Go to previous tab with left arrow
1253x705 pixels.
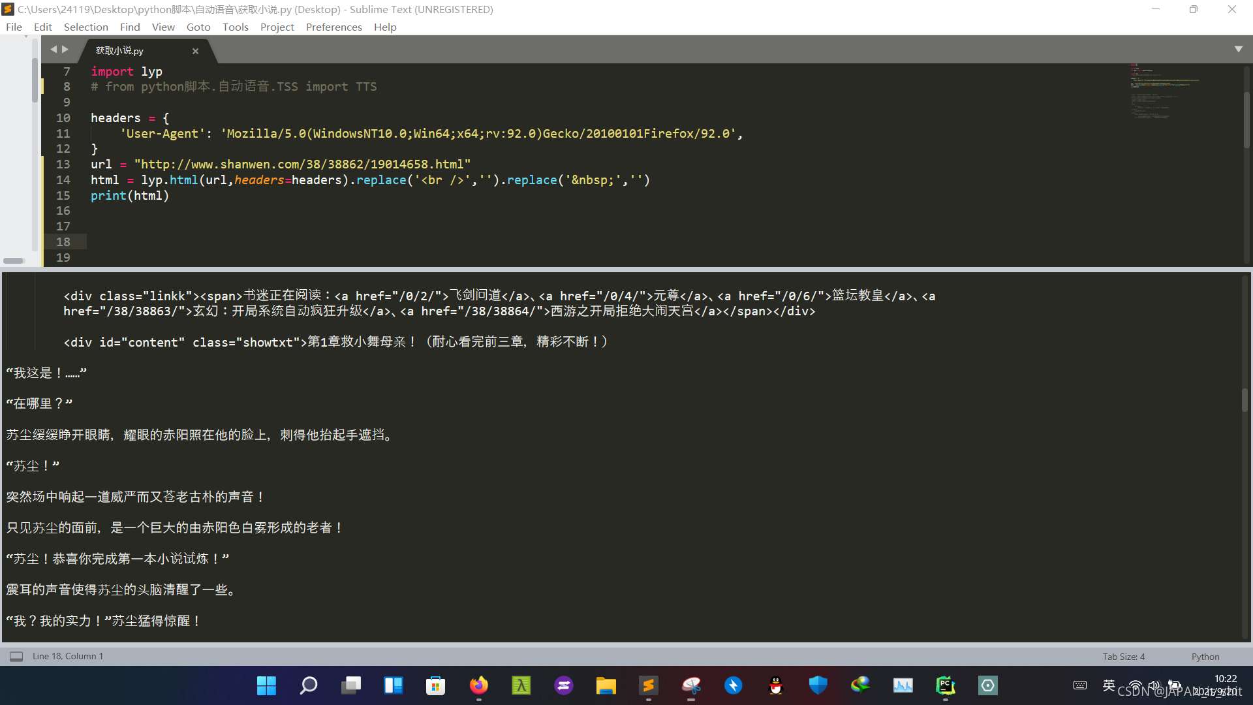coord(54,49)
